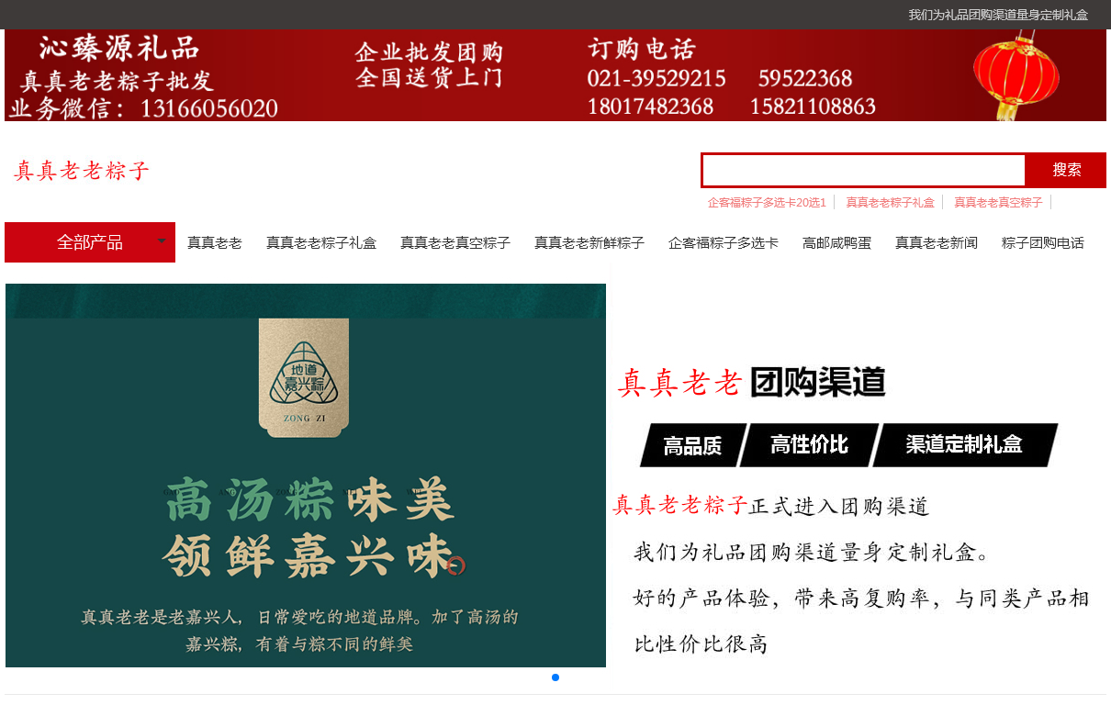Click 全国送货上门 text in banner

430,78
